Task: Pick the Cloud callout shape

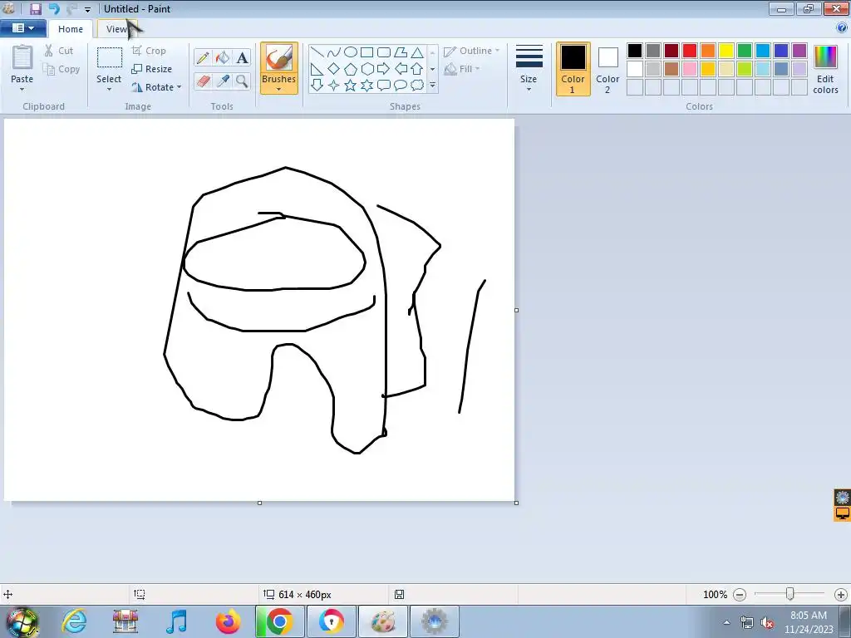Action: [x=417, y=86]
